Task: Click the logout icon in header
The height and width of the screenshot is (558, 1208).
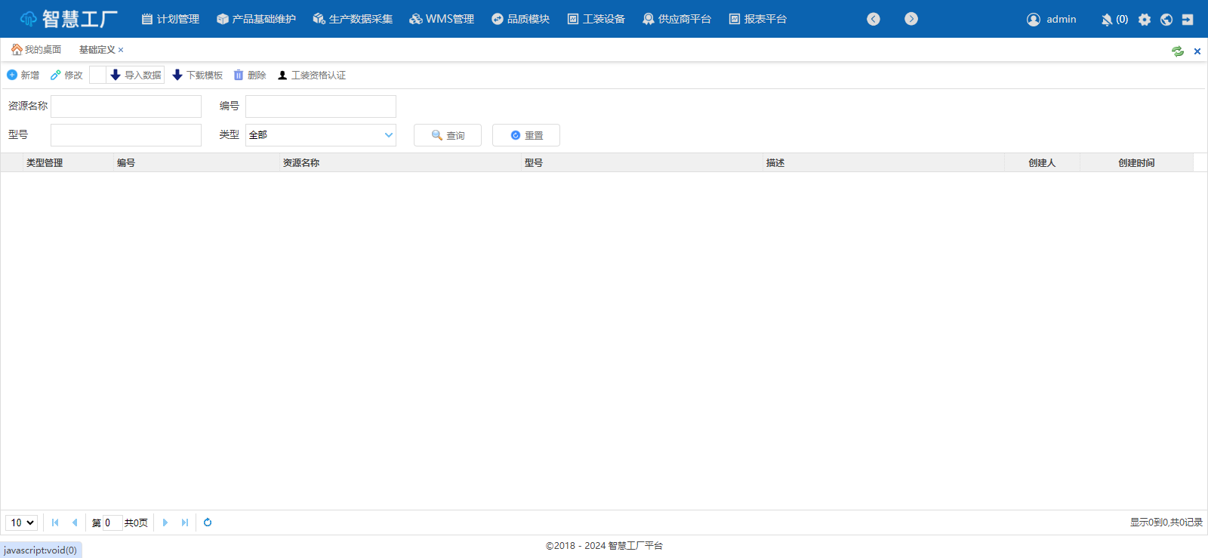Action: 1188,20
